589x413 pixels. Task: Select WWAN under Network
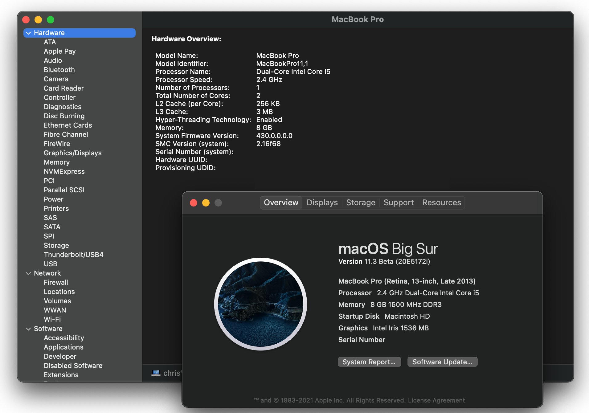point(55,310)
